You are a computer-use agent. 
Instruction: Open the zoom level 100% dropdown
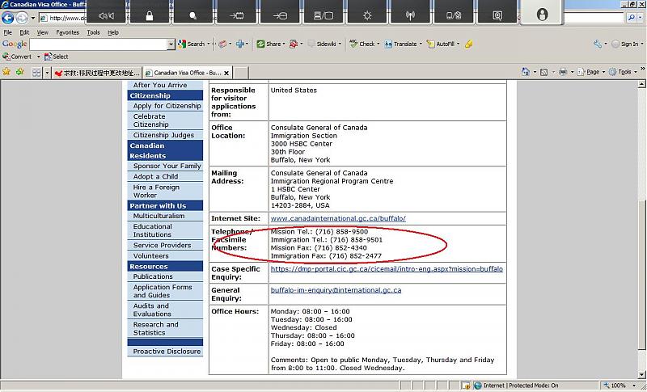tap(633, 386)
